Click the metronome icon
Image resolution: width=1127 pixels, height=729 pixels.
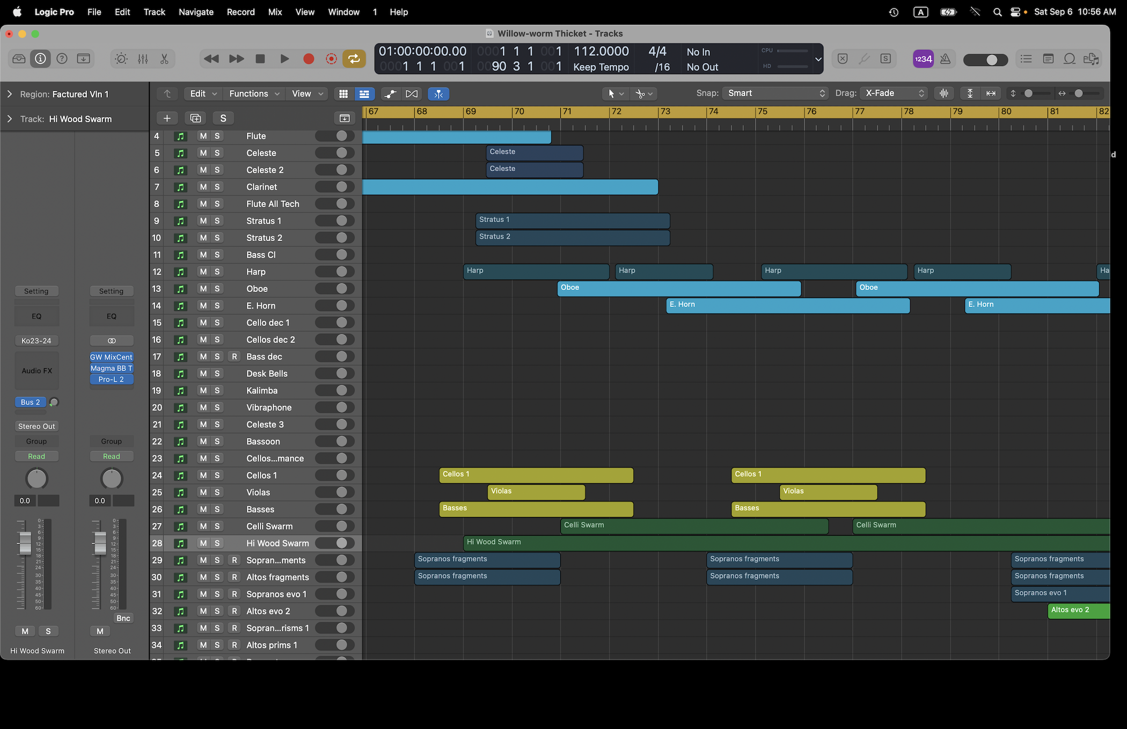click(x=945, y=59)
